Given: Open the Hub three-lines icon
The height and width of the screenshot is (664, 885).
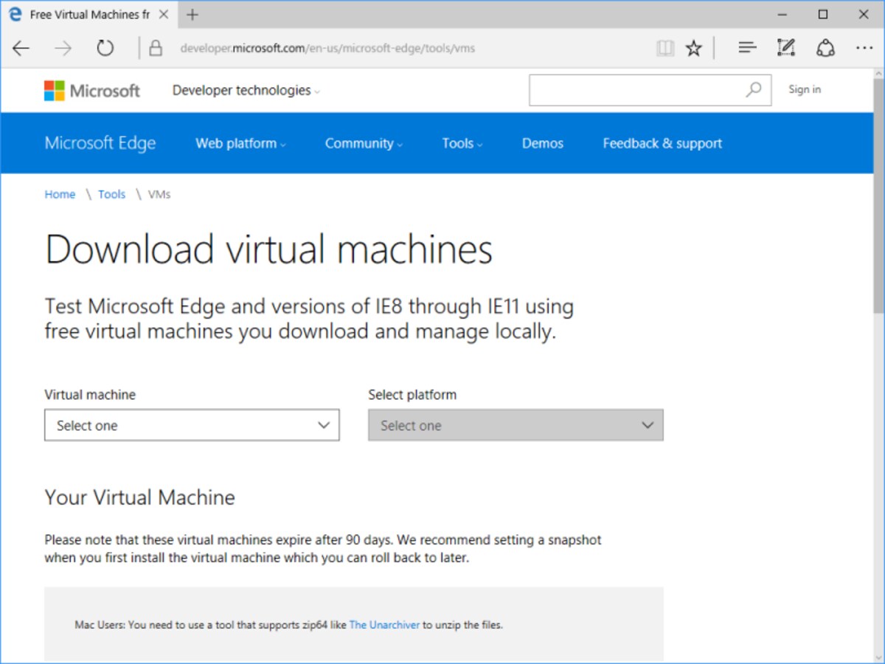Looking at the screenshot, I should point(747,49).
